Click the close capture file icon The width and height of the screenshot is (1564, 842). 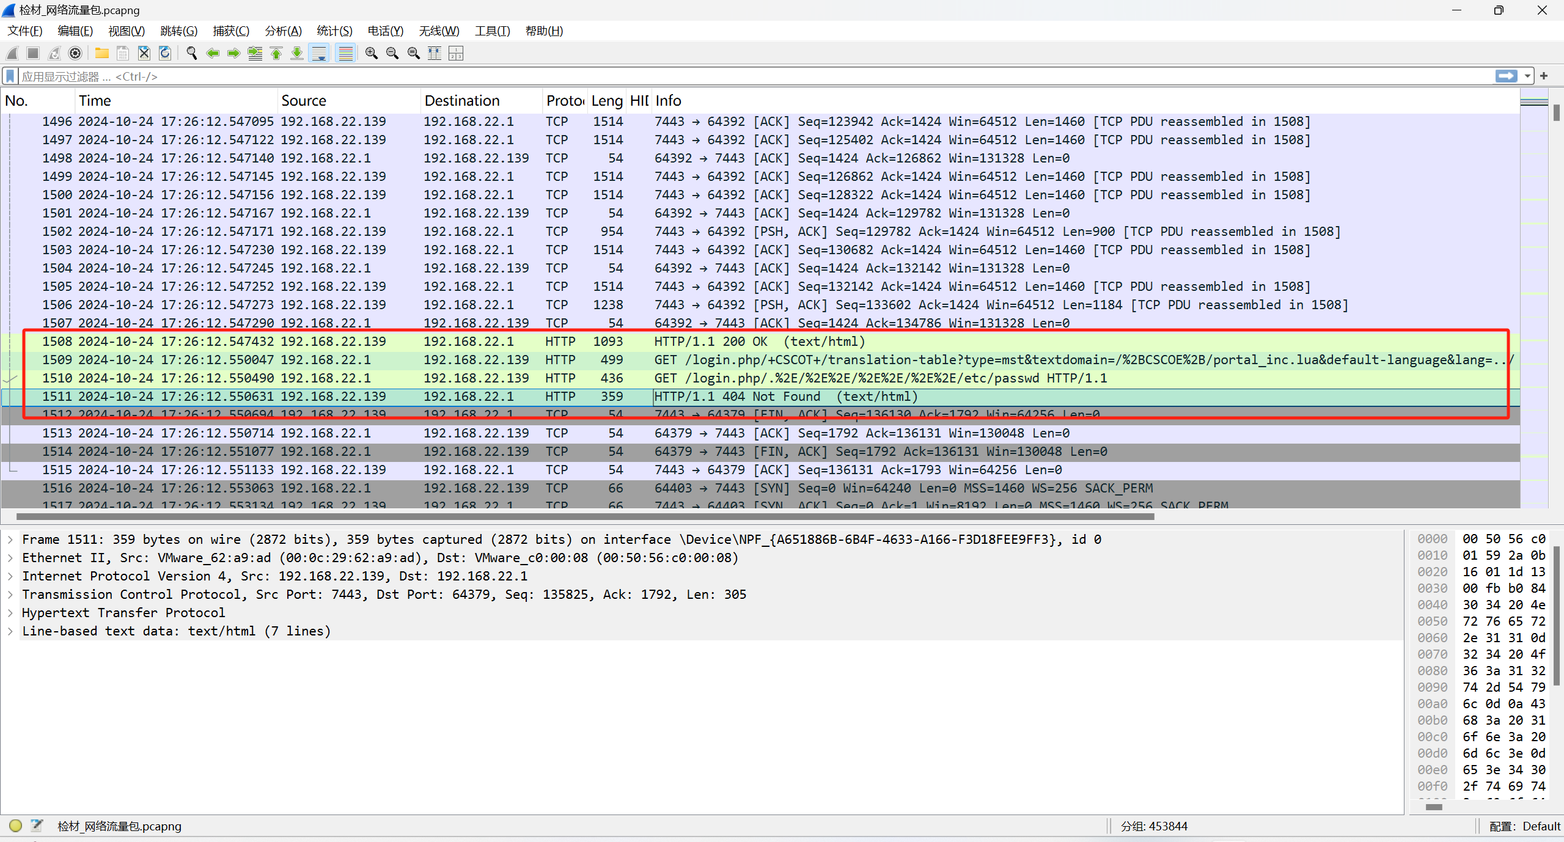click(x=144, y=54)
